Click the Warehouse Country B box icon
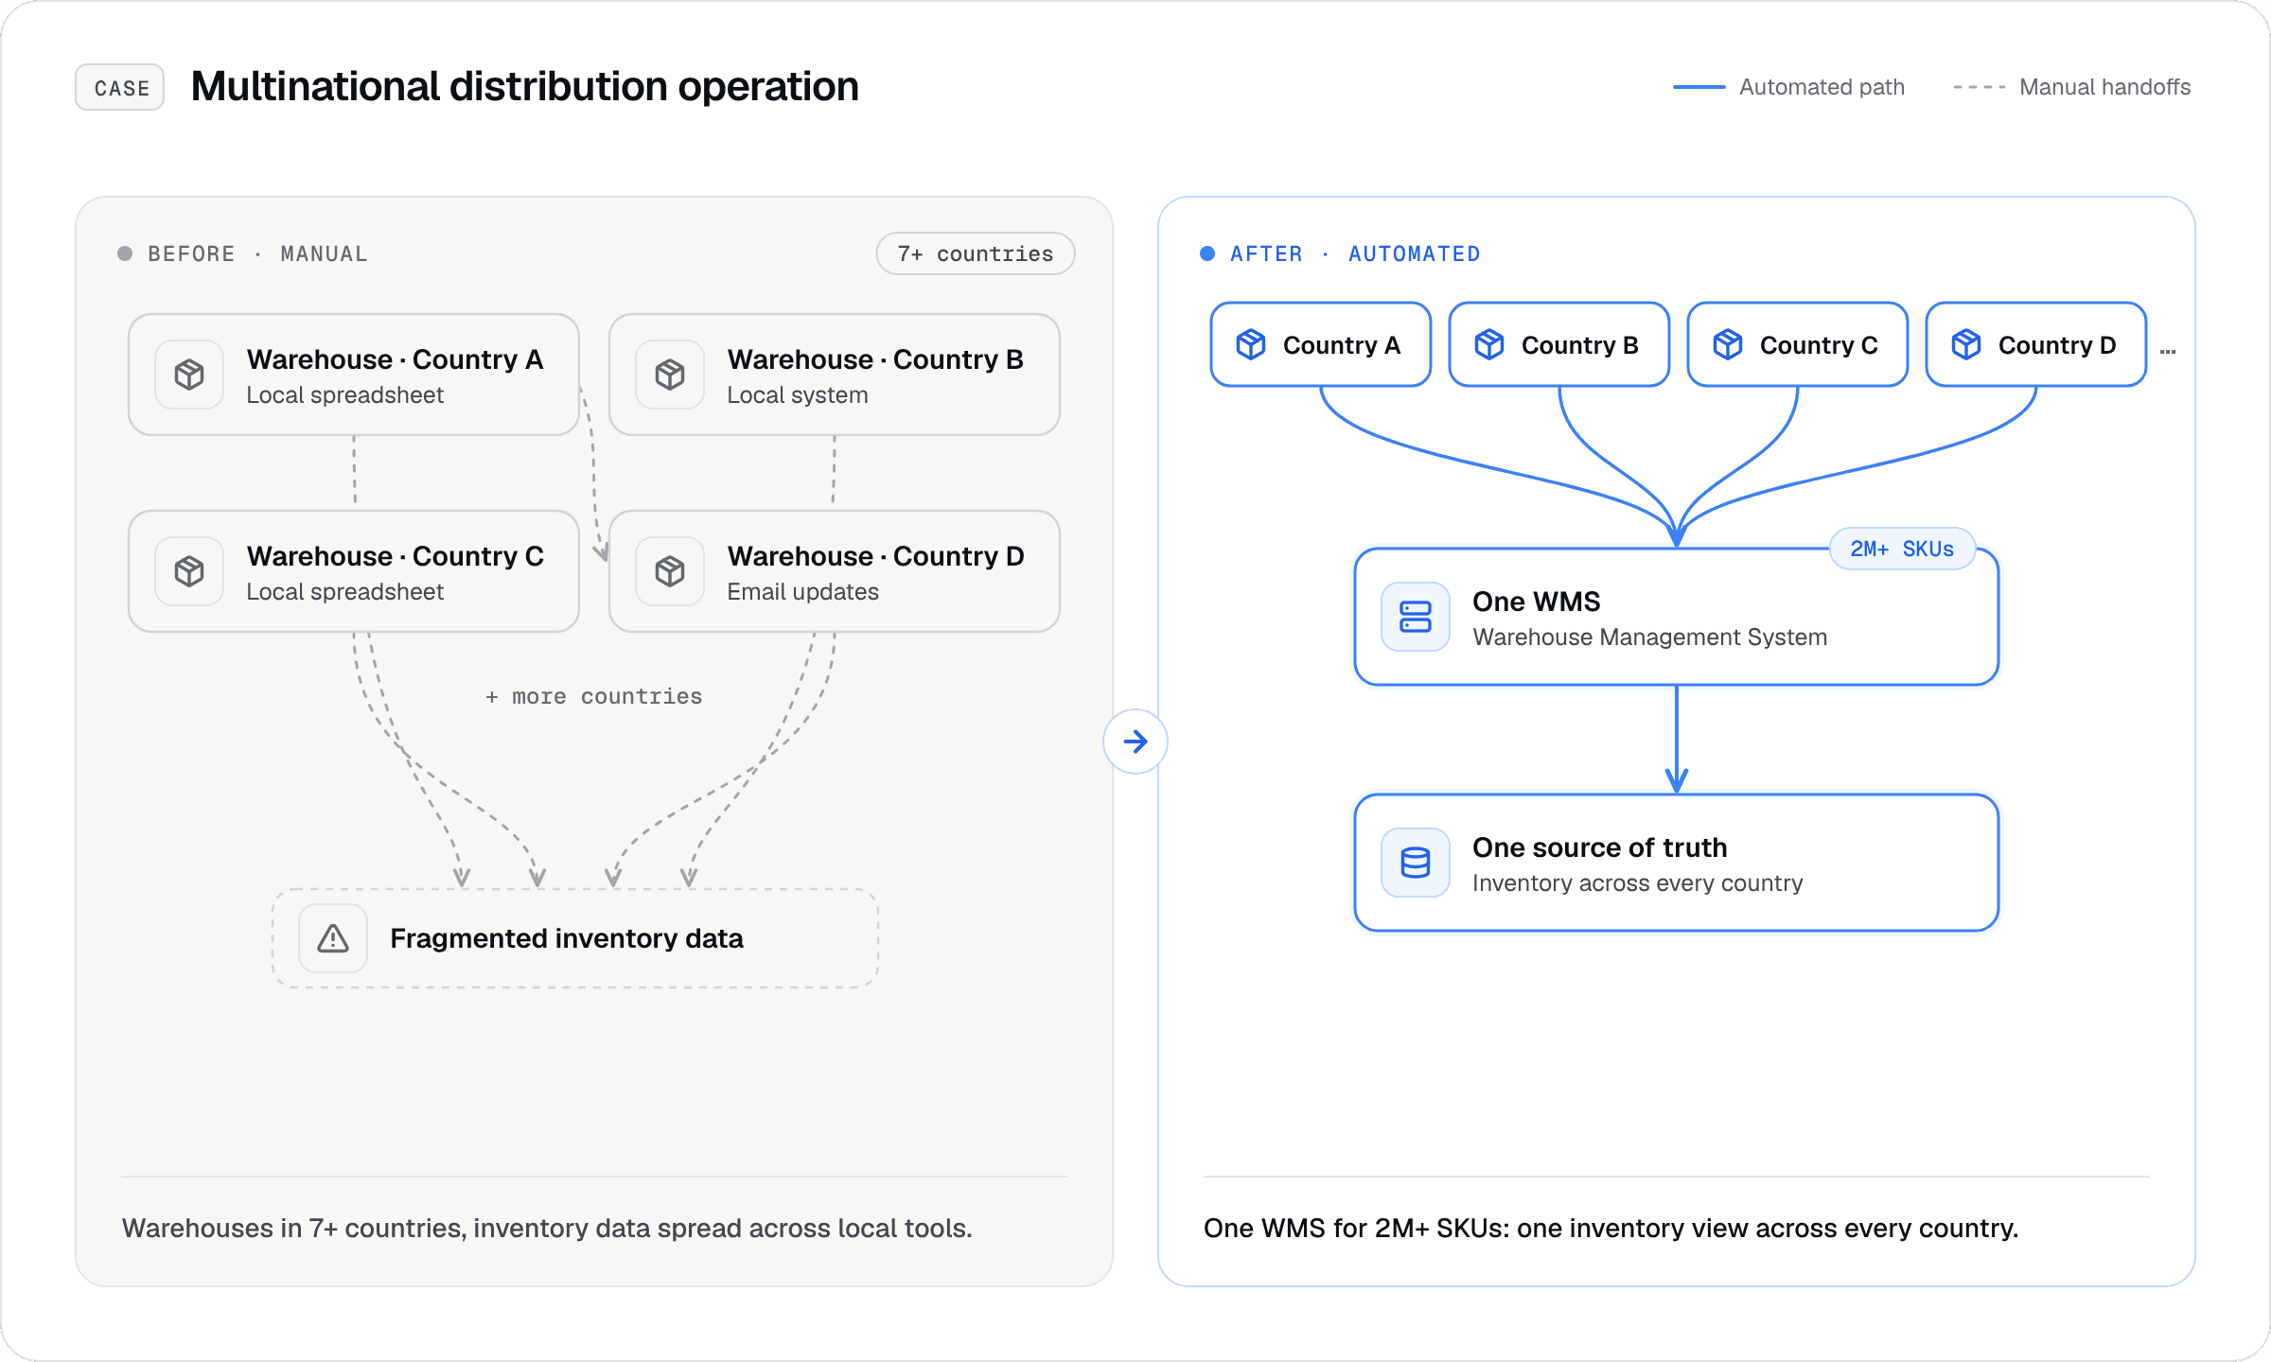The image size is (2271, 1362). tap(670, 375)
